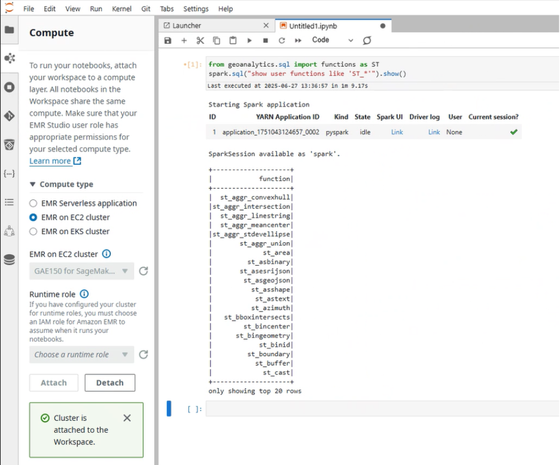Click the application_1751043124657_0002 cell
The height and width of the screenshot is (465, 560).
pos(270,132)
